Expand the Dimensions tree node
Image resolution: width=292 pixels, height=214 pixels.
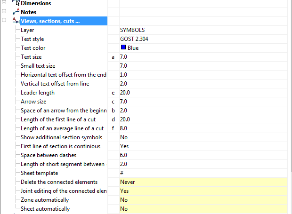pos(4,3)
